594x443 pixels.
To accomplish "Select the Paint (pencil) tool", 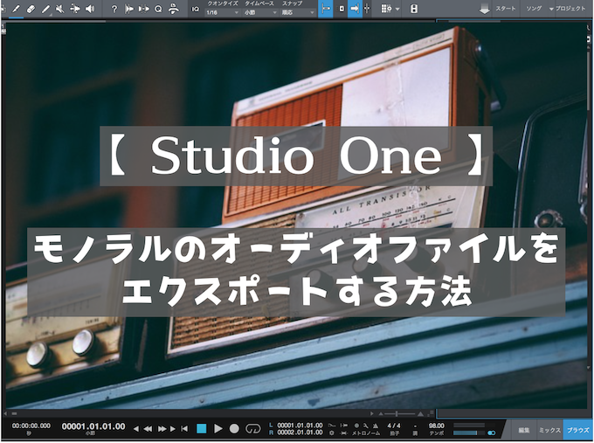I will pyautogui.click(x=16, y=9).
